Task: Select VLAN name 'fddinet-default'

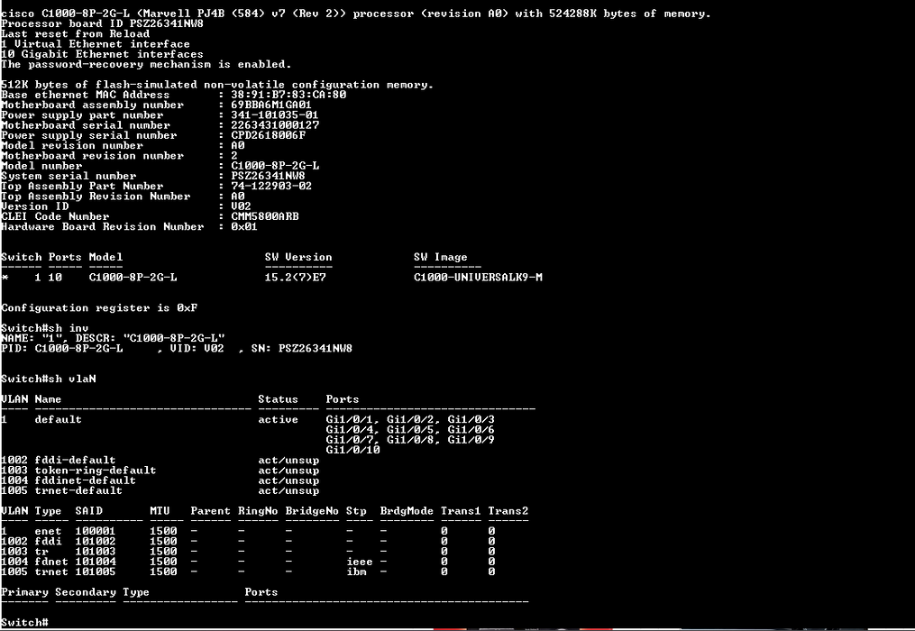Action: coord(86,480)
